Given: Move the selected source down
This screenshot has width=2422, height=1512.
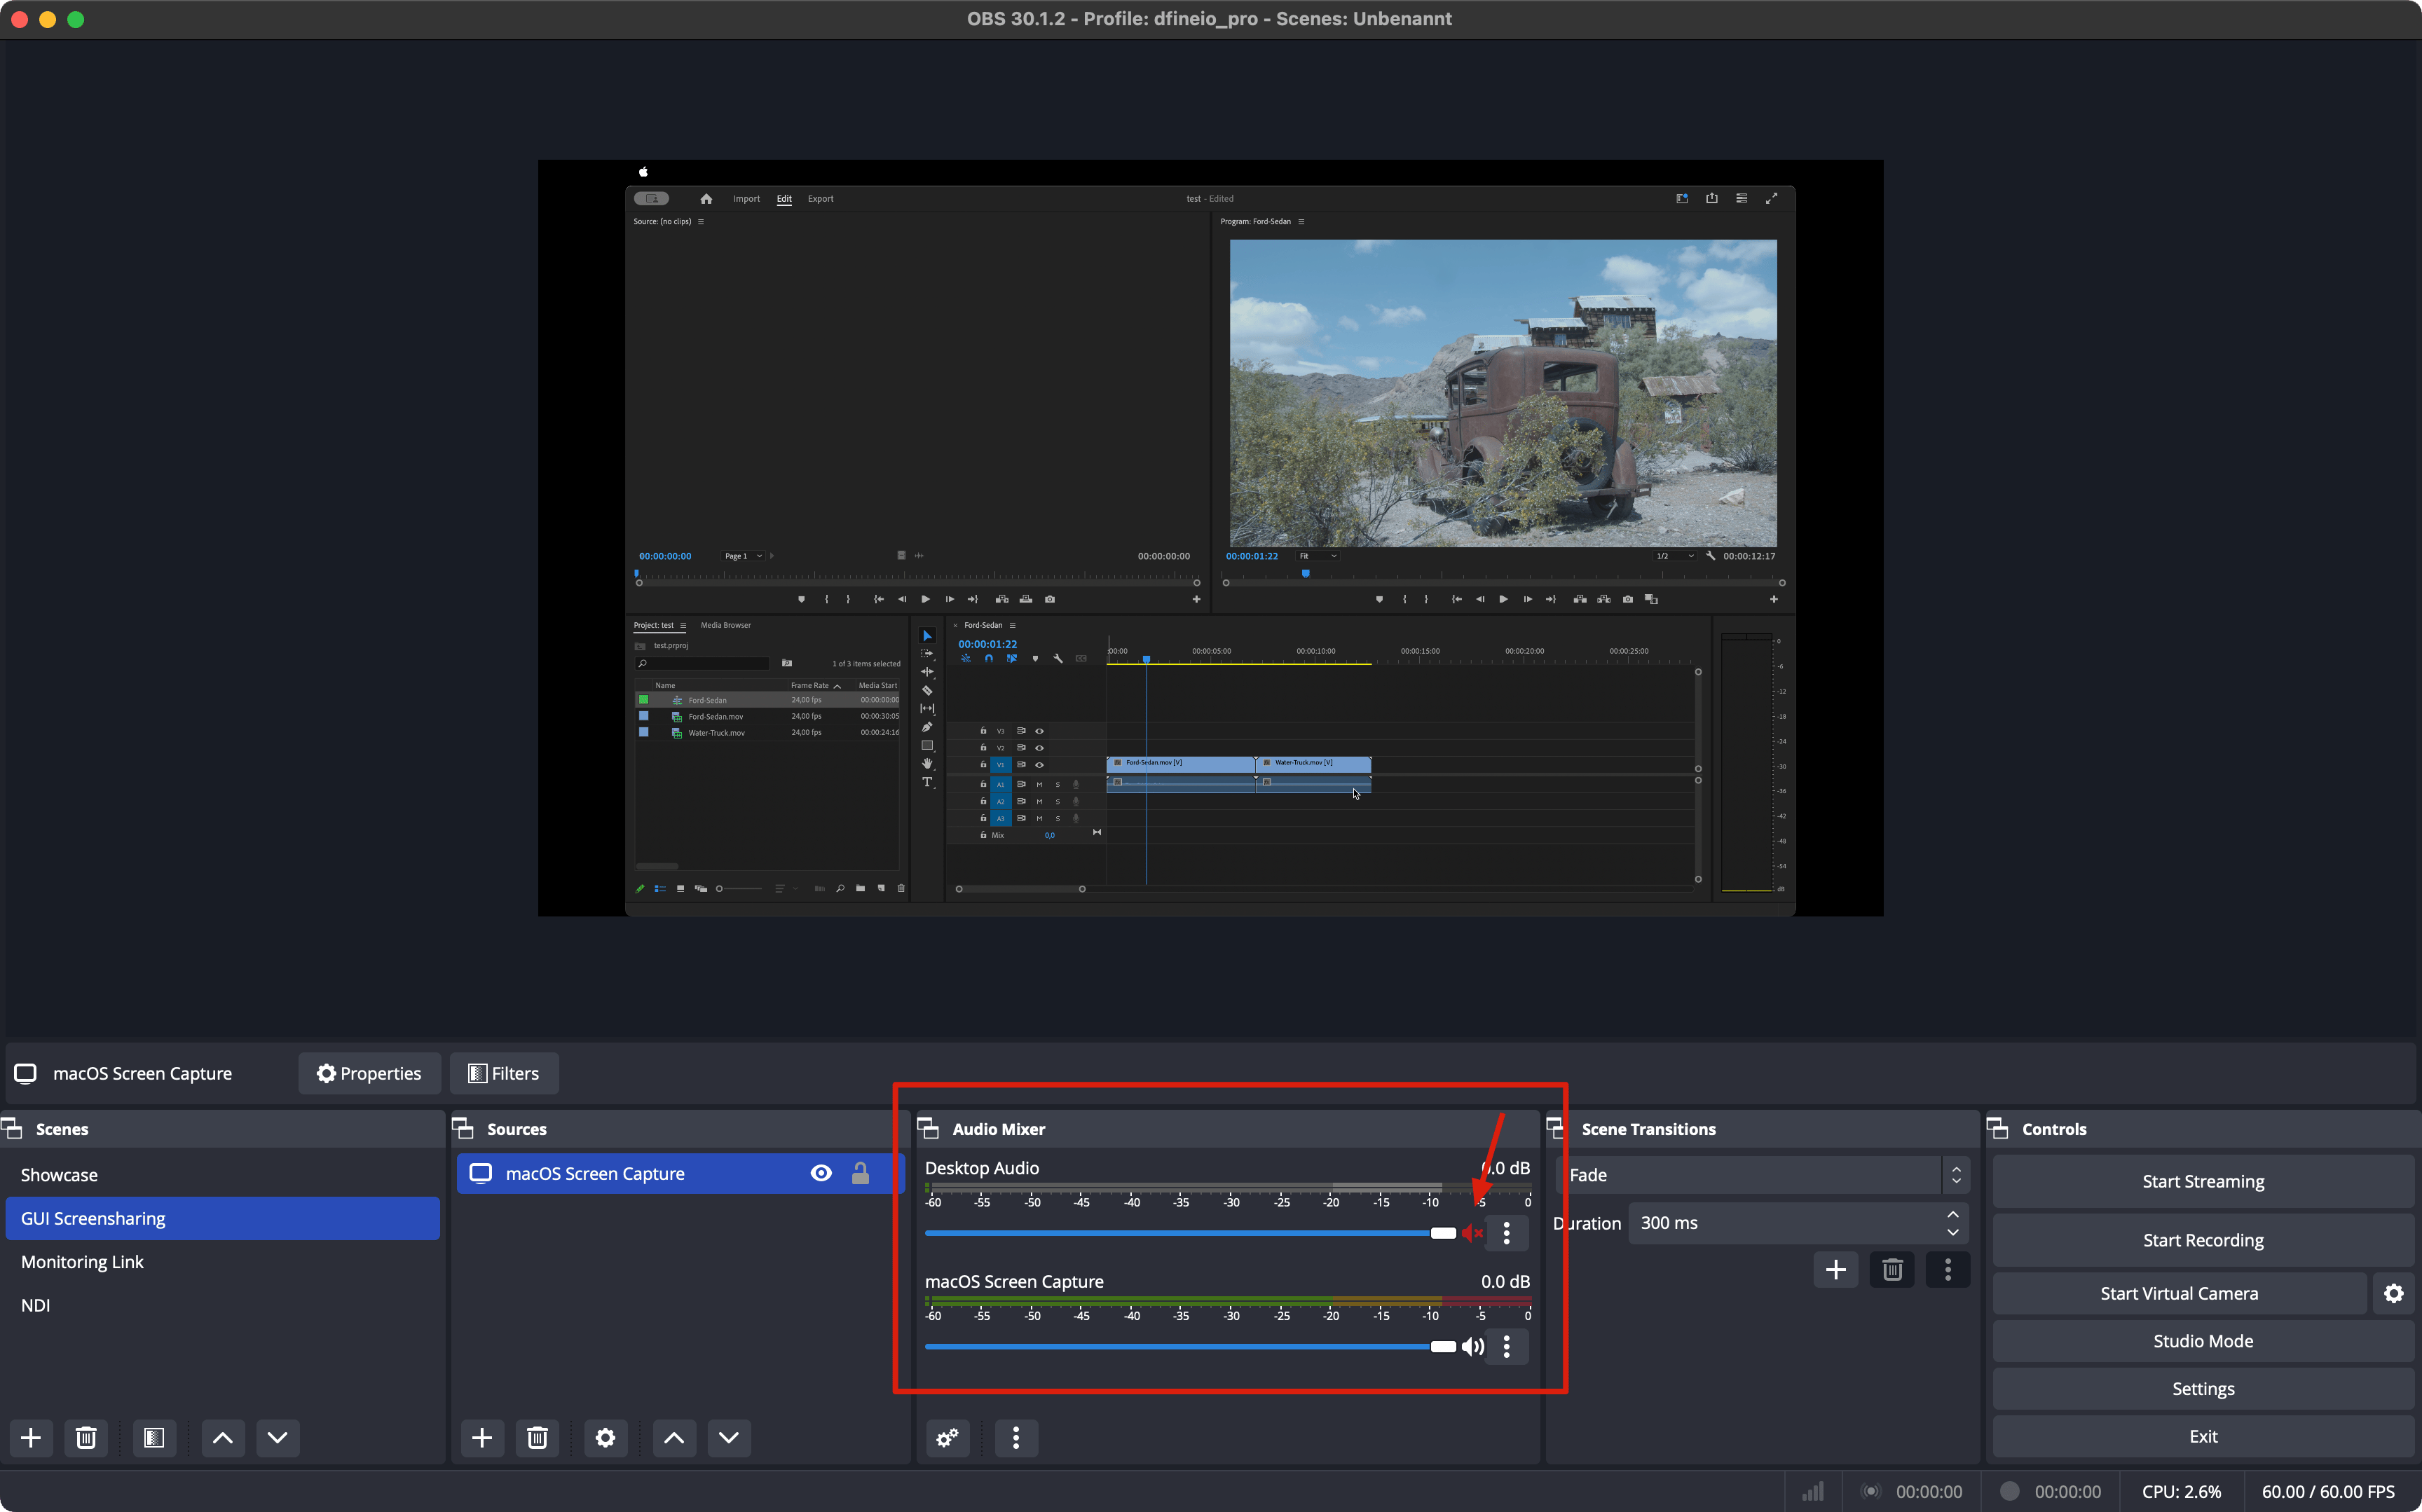Looking at the screenshot, I should pyautogui.click(x=729, y=1438).
